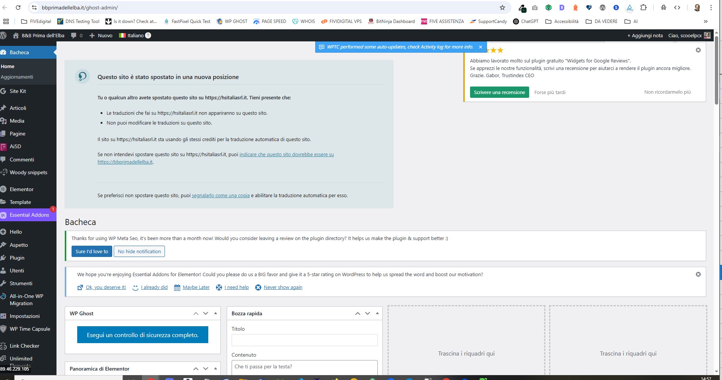Click Ok, you deserve it! link
This screenshot has height=380, width=722.
pyautogui.click(x=106, y=287)
